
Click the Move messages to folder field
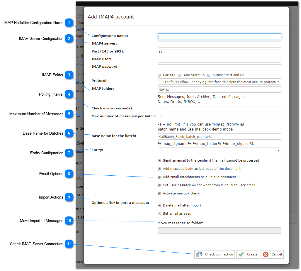pyautogui.click(x=220, y=231)
